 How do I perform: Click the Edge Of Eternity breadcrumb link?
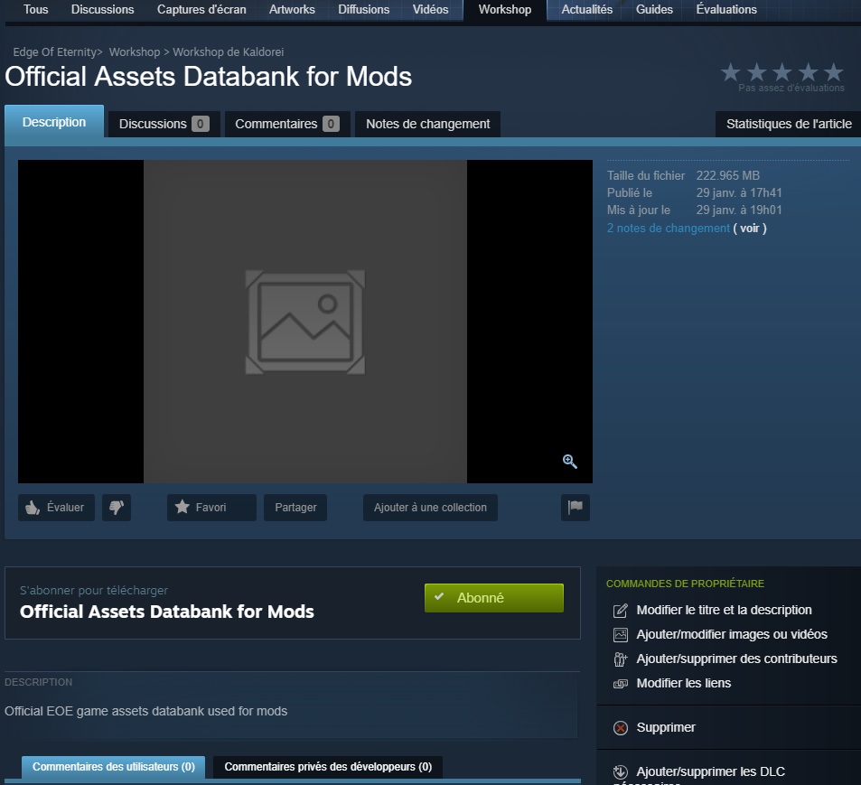tap(55, 52)
